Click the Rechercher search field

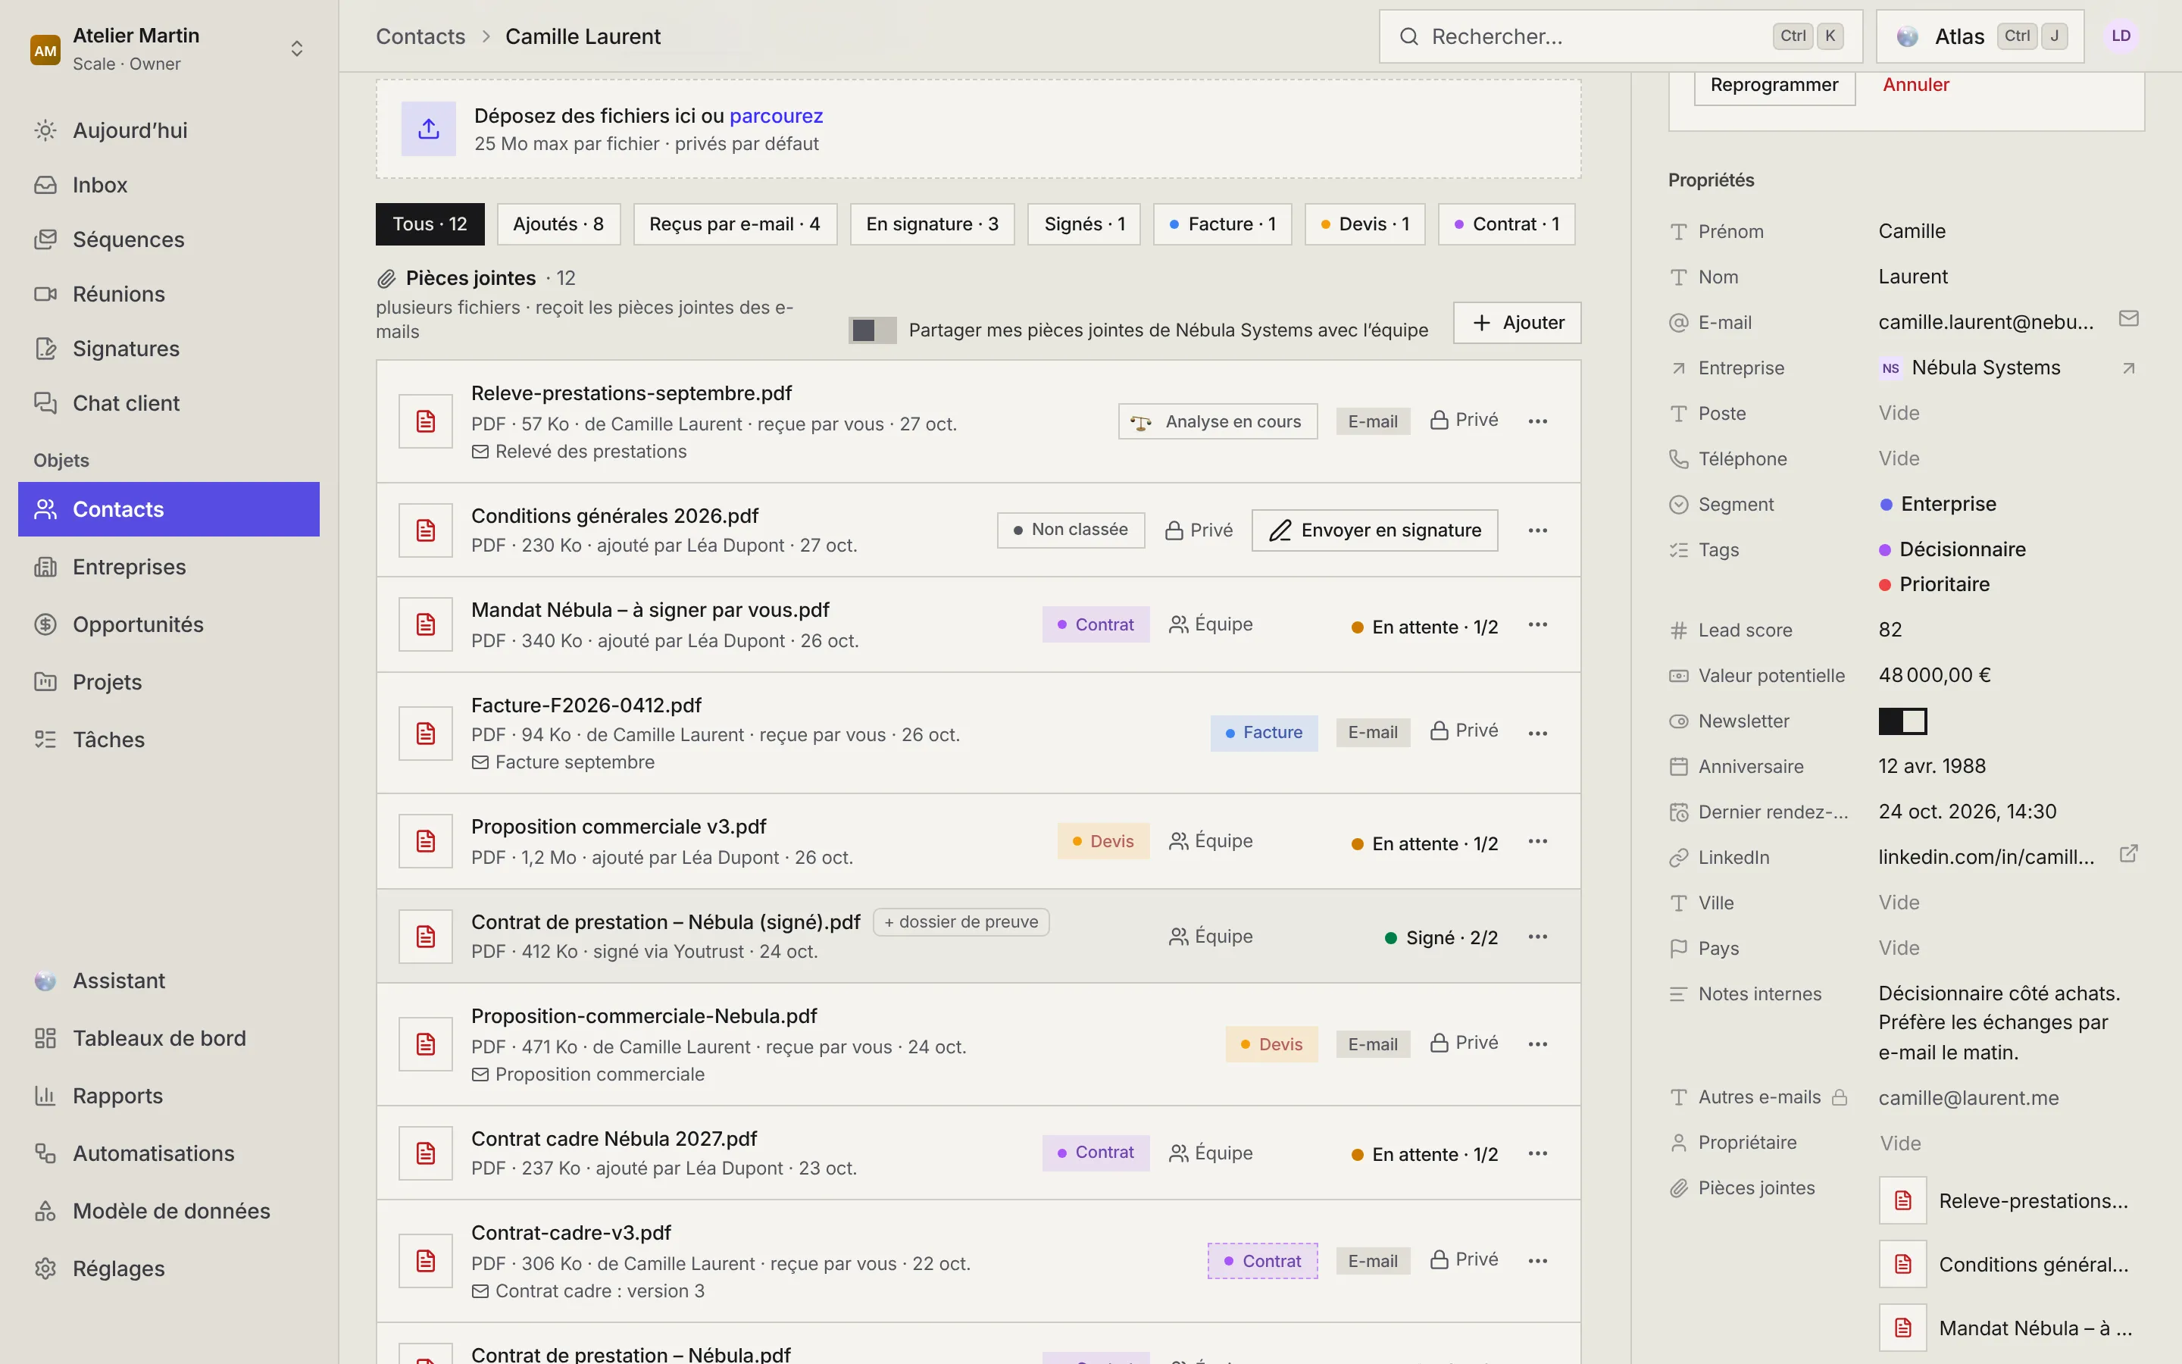click(x=1621, y=36)
